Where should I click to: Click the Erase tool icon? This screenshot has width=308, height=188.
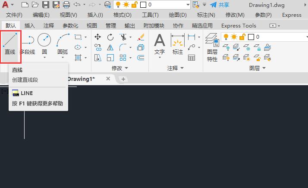[141, 37]
